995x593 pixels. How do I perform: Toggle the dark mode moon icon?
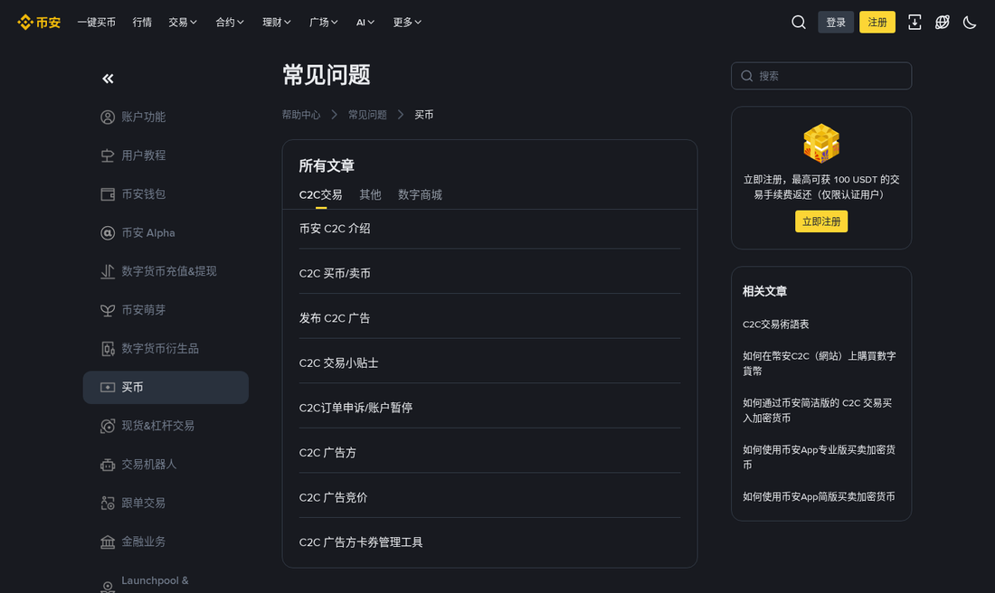(x=970, y=23)
